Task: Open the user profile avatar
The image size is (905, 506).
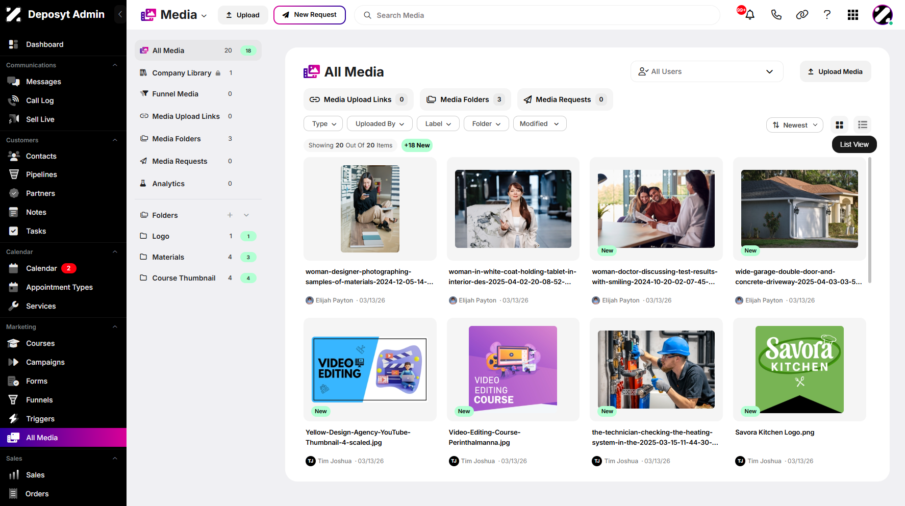Action: 882,15
